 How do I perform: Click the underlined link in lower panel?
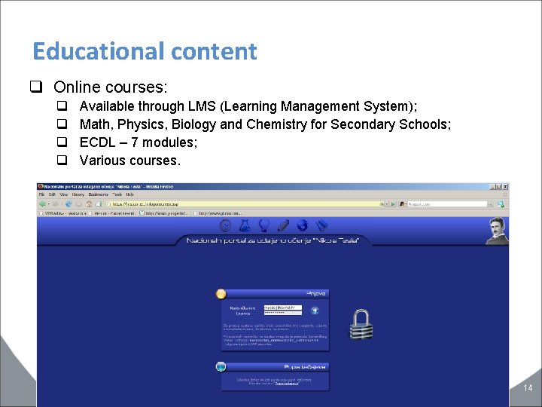287,384
